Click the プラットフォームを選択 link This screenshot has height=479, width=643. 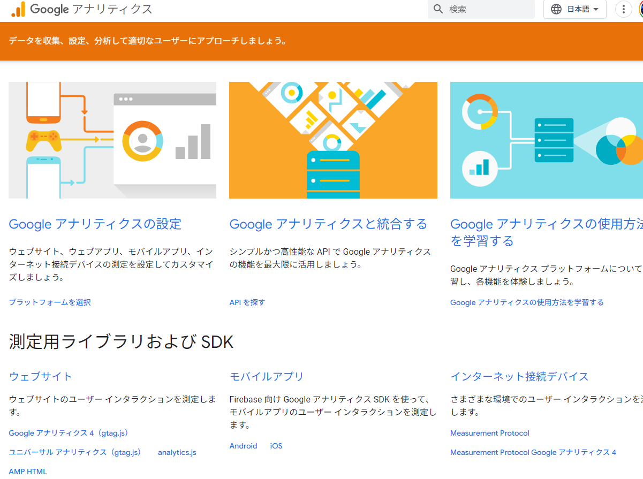[50, 302]
